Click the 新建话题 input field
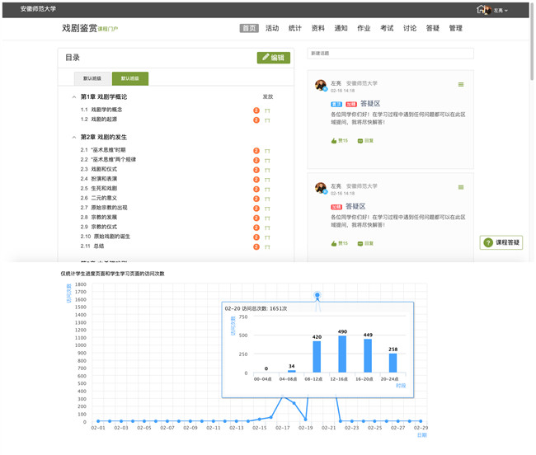Viewport: 536px width, 455px height. coord(390,54)
